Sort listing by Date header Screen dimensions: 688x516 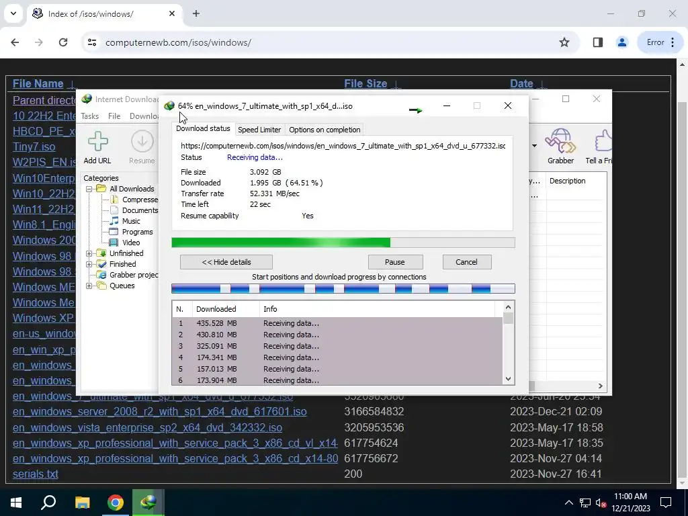coord(521,83)
